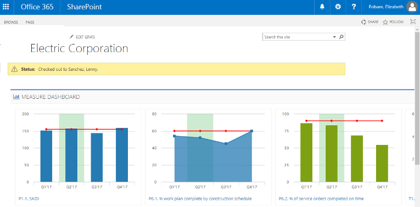Click the Checked out to Sanchez, Lenny status text
Image resolution: width=420 pixels, height=207 pixels.
coord(68,69)
